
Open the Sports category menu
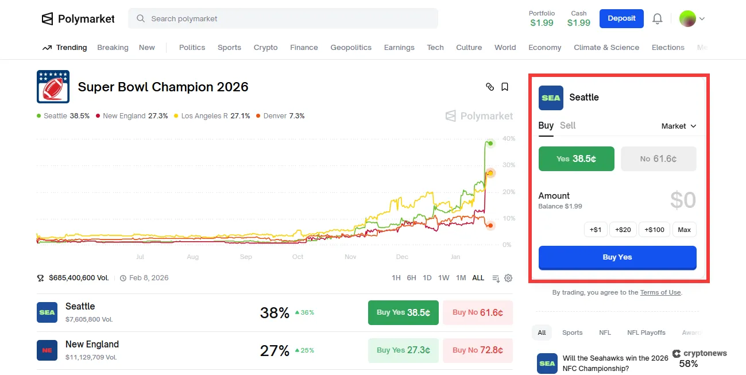tap(229, 48)
